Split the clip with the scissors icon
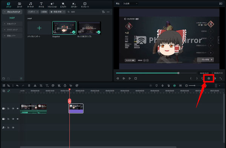 [35, 86]
